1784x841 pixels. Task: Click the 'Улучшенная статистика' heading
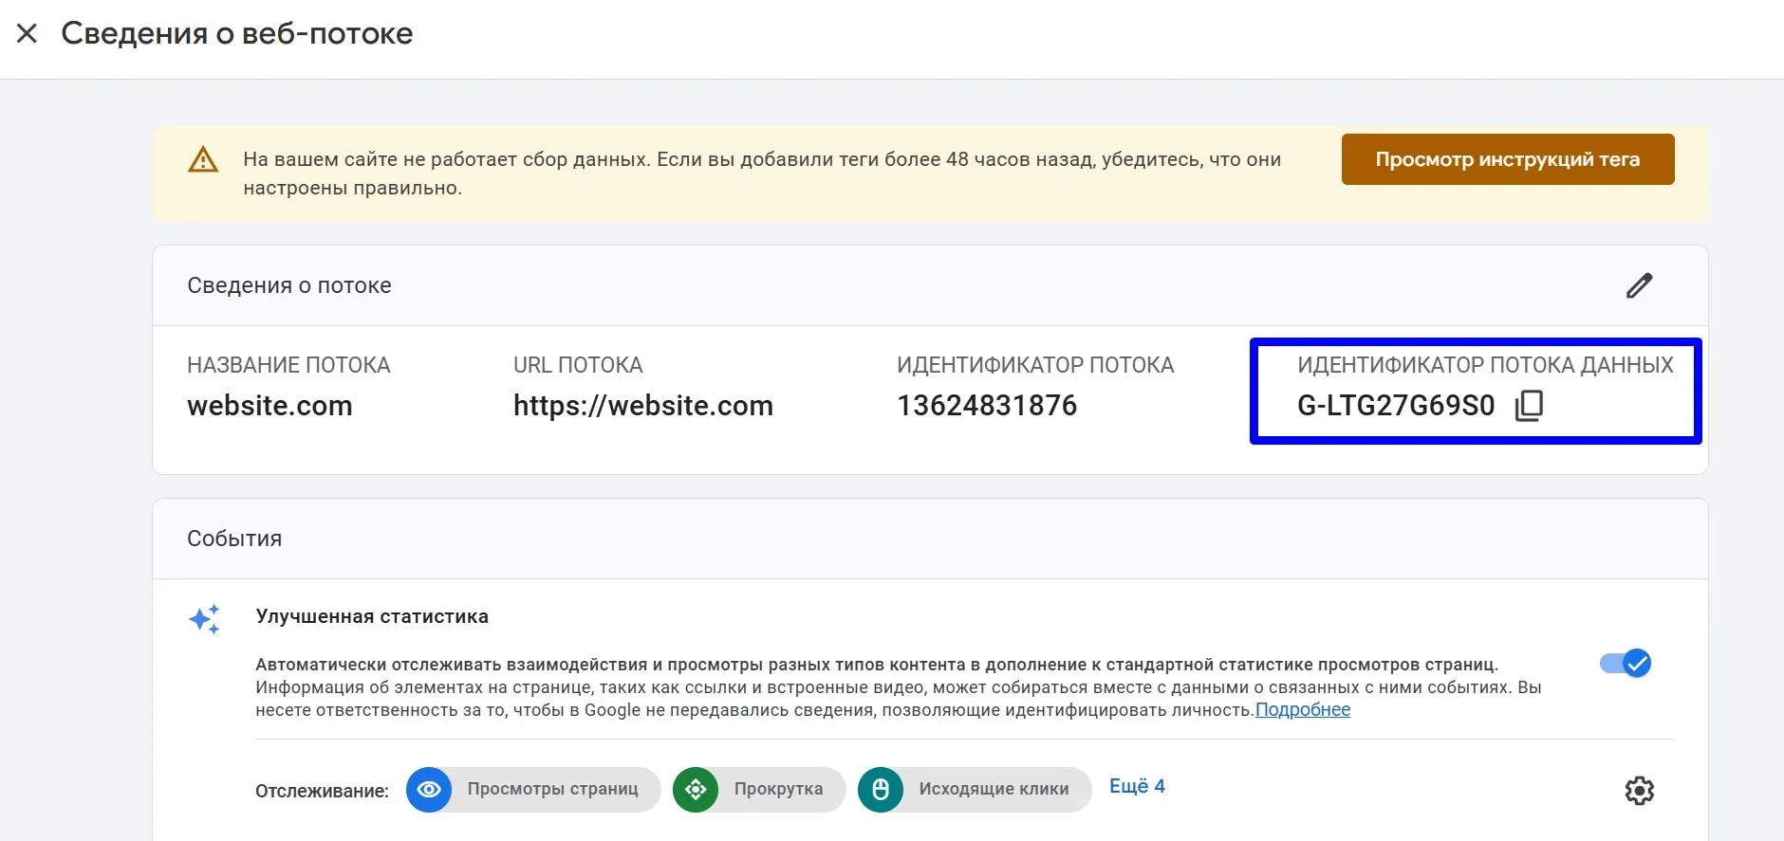coord(372,616)
